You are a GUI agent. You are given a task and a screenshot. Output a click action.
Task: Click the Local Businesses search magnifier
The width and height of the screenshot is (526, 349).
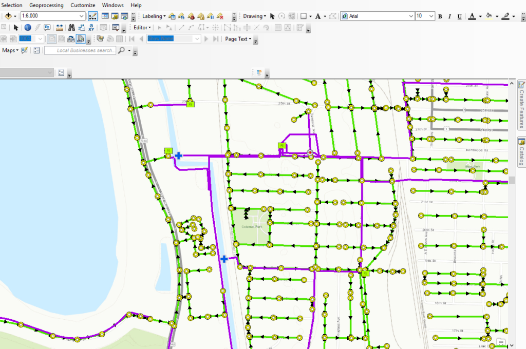click(122, 50)
